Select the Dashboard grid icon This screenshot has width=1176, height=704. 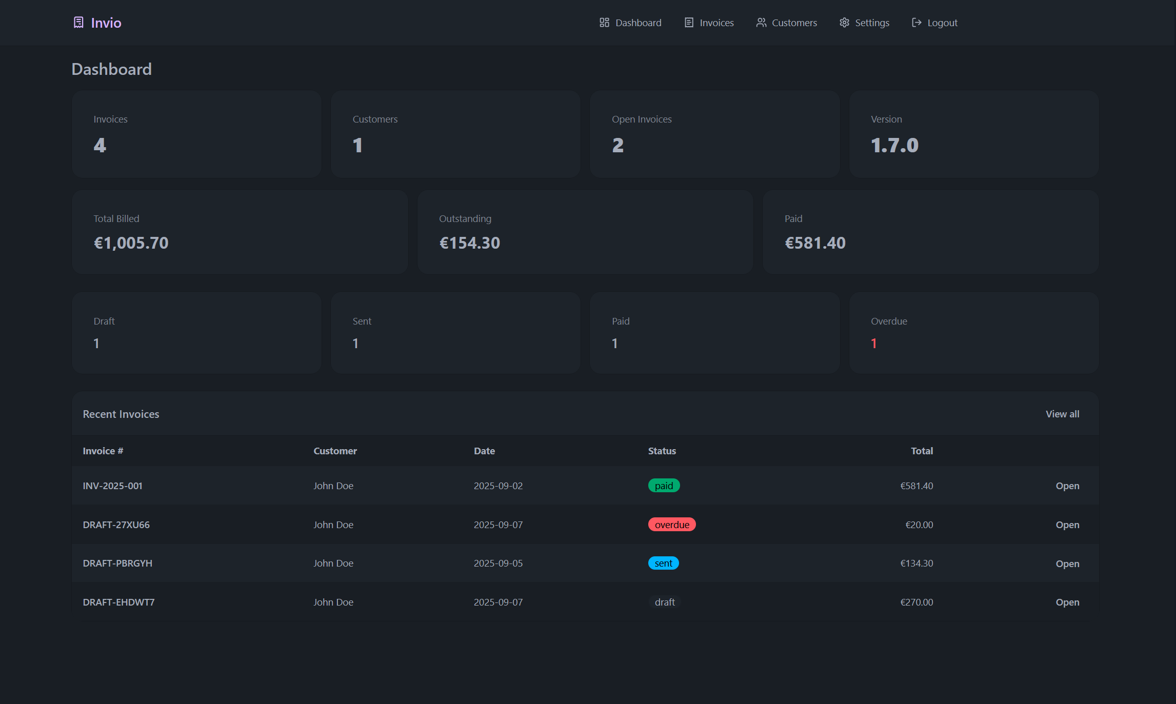(604, 23)
